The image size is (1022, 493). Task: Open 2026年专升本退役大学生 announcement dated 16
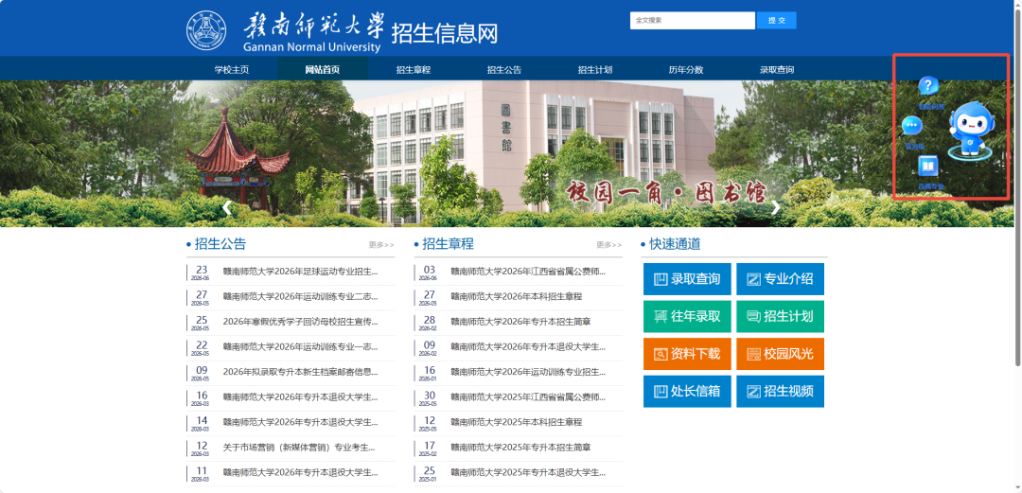(x=301, y=396)
